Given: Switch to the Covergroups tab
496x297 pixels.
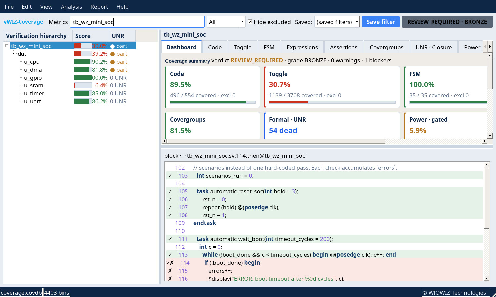Looking at the screenshot, I should point(387,47).
